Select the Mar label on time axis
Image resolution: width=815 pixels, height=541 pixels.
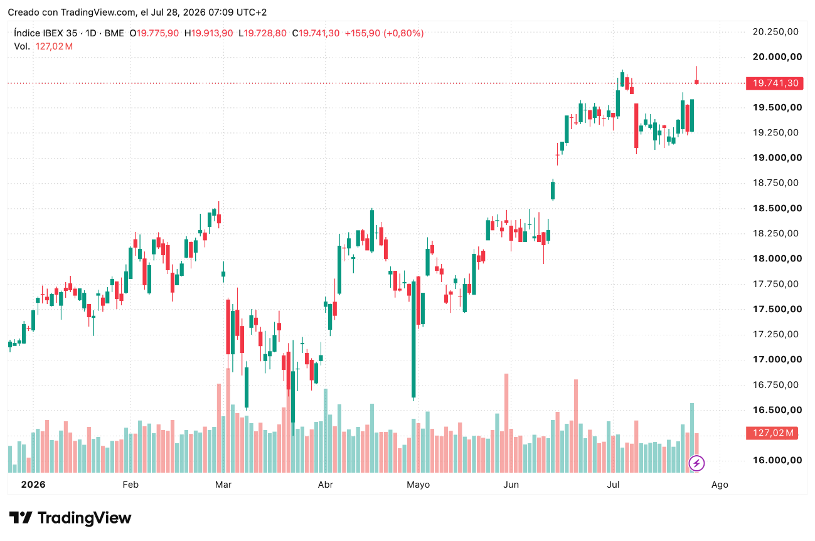(223, 485)
